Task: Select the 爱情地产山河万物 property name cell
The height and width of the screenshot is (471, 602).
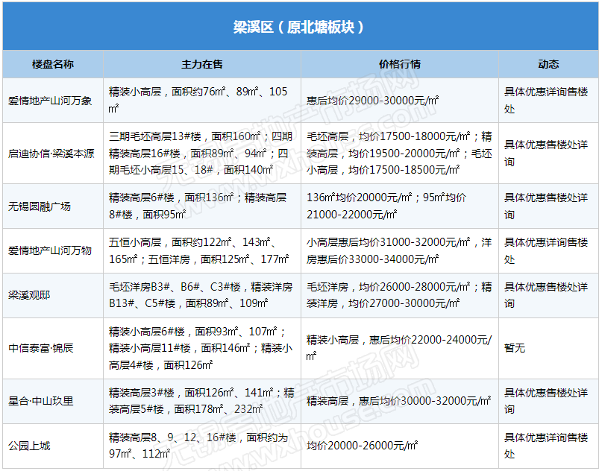Action: 50,251
